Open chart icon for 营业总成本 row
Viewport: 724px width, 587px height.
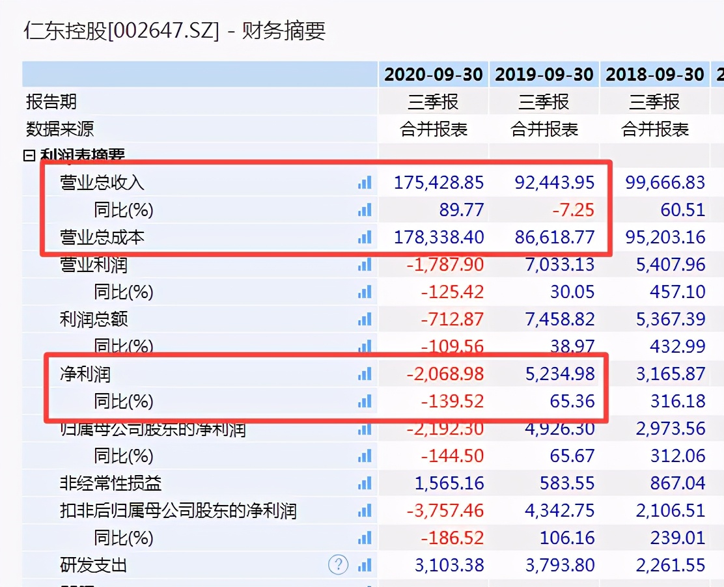pyautogui.click(x=365, y=238)
